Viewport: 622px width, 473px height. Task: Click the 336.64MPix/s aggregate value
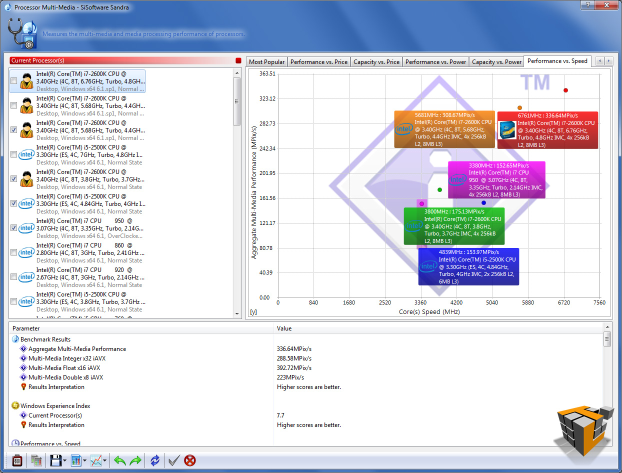pos(294,349)
